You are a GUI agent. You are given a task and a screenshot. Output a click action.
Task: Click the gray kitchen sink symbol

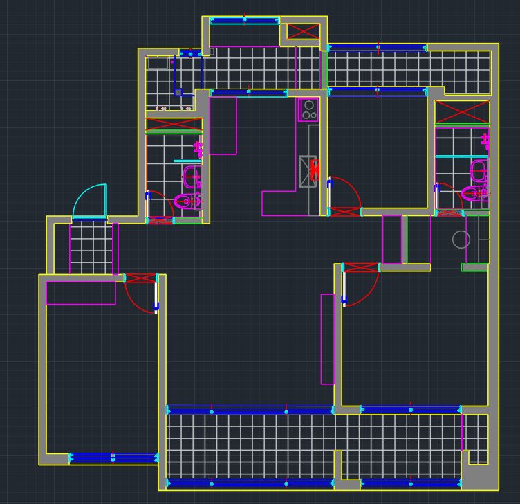(x=306, y=170)
